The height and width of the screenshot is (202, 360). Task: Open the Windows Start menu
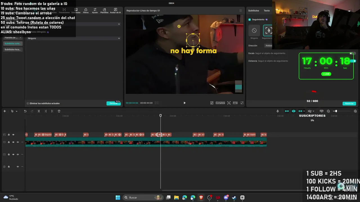point(118,198)
